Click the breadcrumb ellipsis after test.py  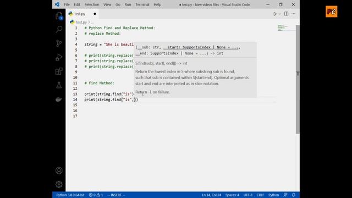pyautogui.click(x=92, y=22)
